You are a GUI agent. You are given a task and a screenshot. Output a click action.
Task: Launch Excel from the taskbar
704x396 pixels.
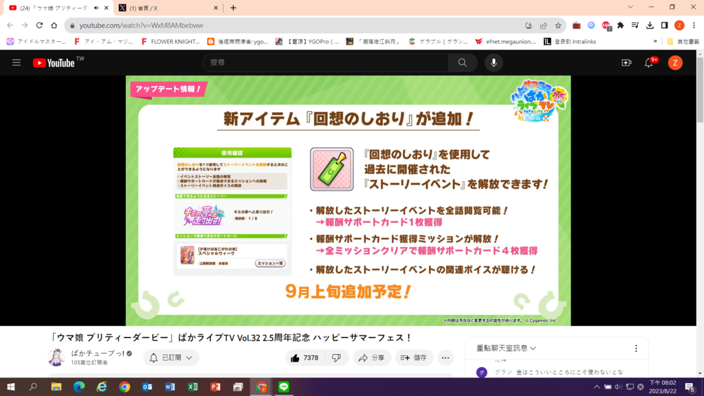192,387
